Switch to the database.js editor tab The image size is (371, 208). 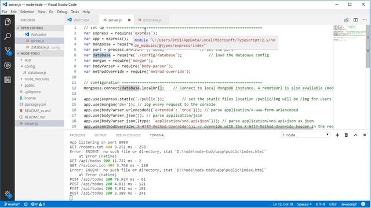[x=152, y=20]
